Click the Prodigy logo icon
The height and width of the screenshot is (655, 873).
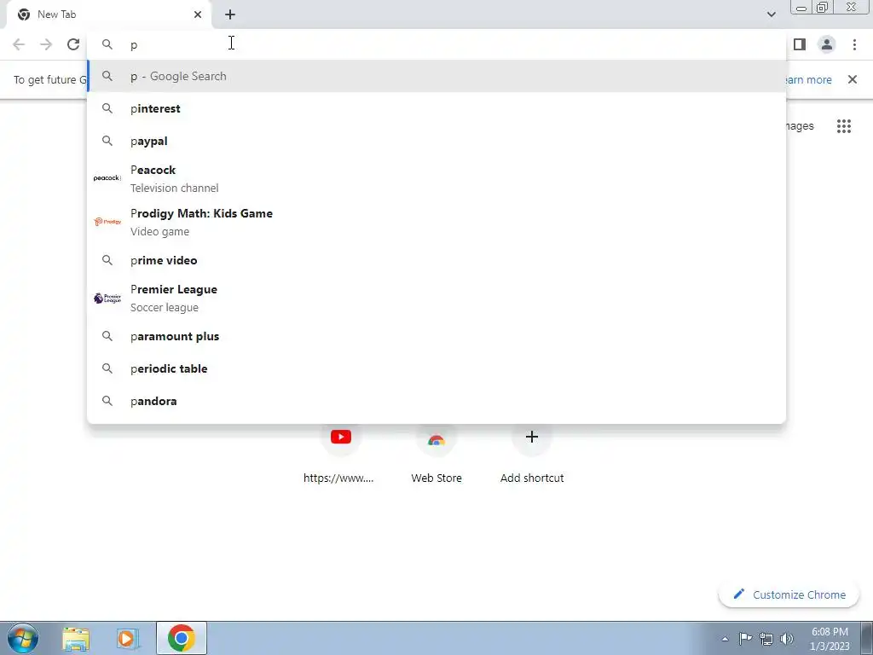(107, 222)
